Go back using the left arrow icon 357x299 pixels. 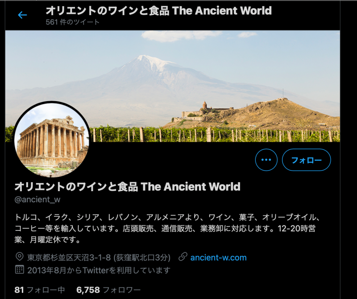(22, 15)
